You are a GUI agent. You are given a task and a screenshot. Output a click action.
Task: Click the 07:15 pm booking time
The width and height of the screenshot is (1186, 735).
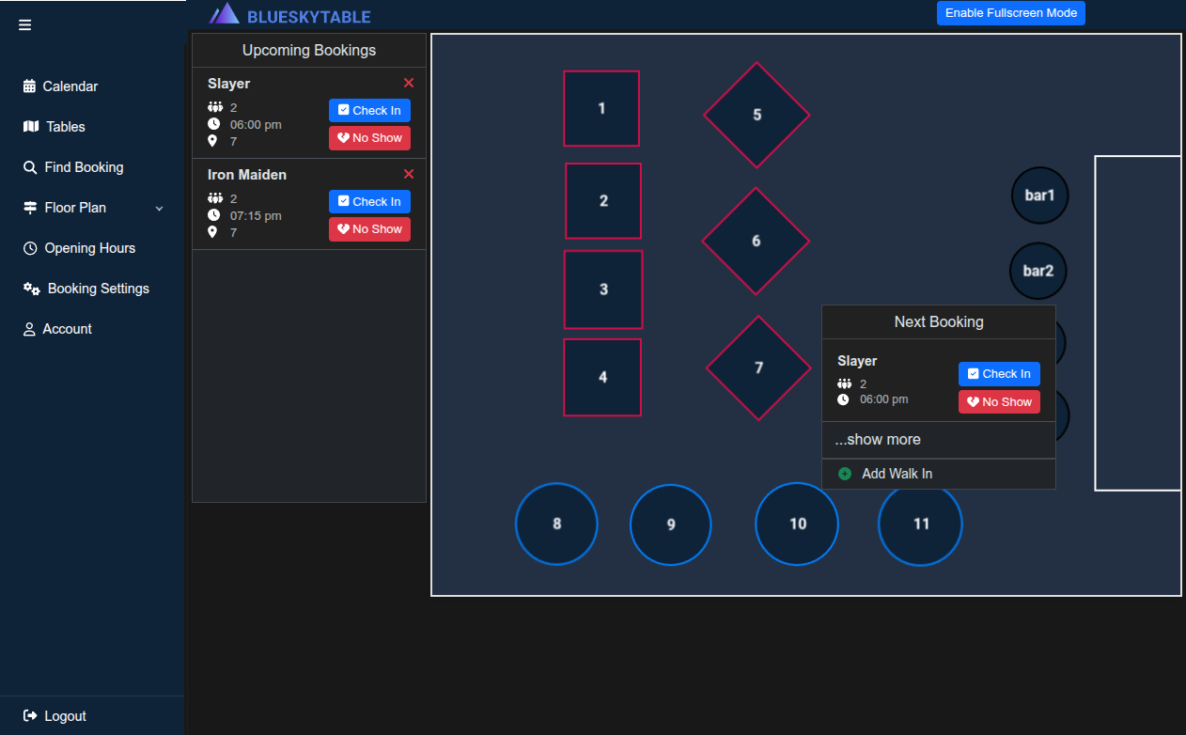click(256, 216)
